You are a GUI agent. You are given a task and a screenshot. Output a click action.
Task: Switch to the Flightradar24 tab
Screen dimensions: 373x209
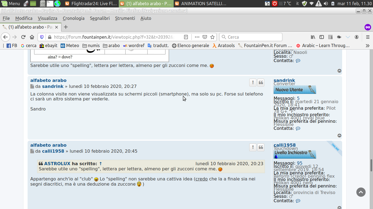click(91, 4)
